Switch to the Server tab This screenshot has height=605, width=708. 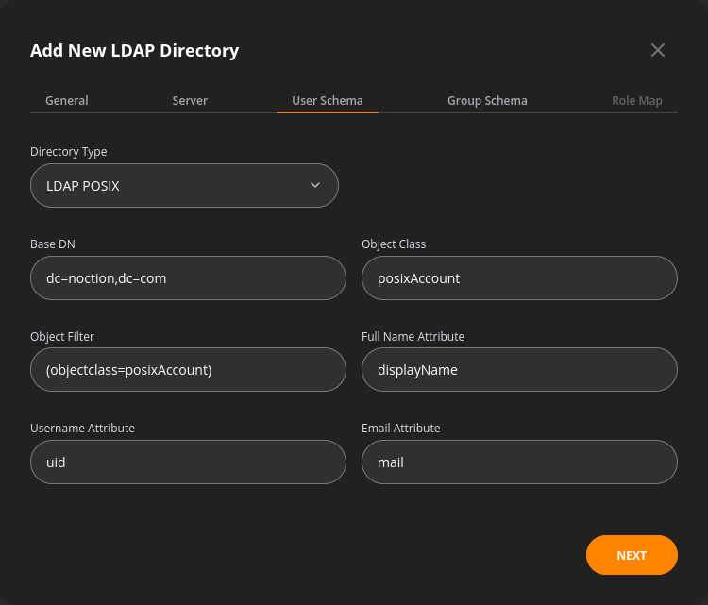(x=190, y=100)
